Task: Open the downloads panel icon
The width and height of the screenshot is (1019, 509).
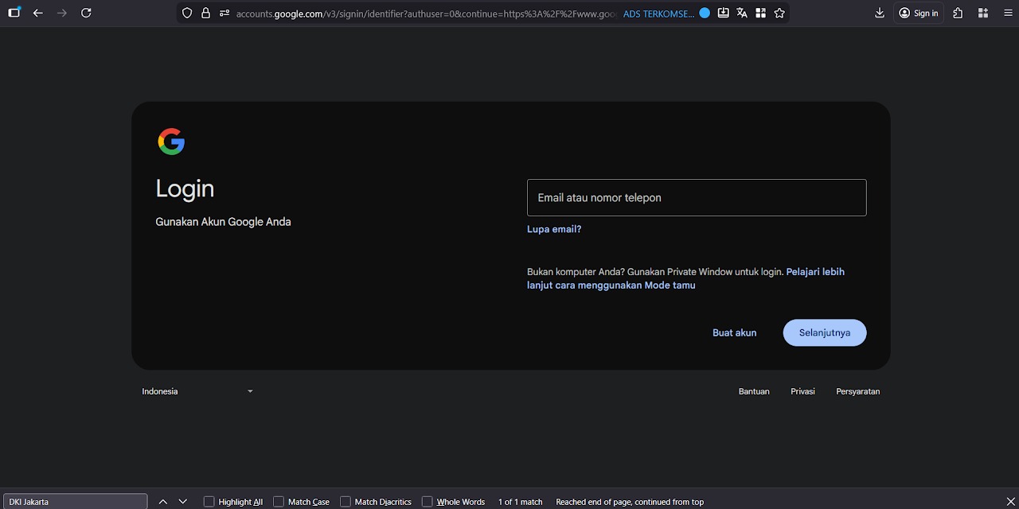Action: pyautogui.click(x=879, y=13)
